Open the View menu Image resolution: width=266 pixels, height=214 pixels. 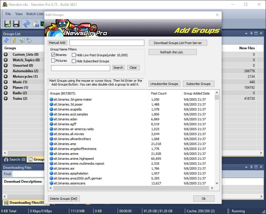pyautogui.click(x=19, y=14)
